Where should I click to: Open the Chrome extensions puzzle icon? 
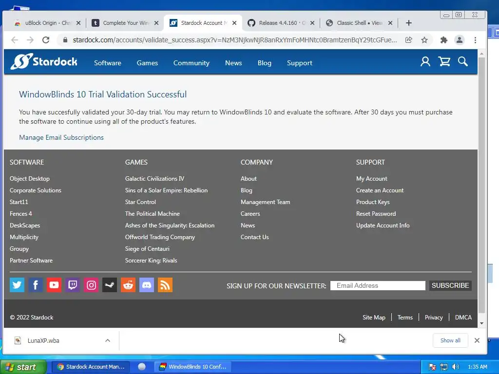coord(443,40)
